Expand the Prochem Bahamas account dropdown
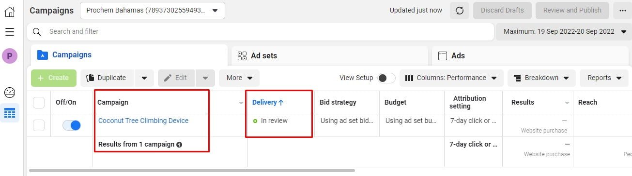The image size is (632, 176). coord(152,10)
